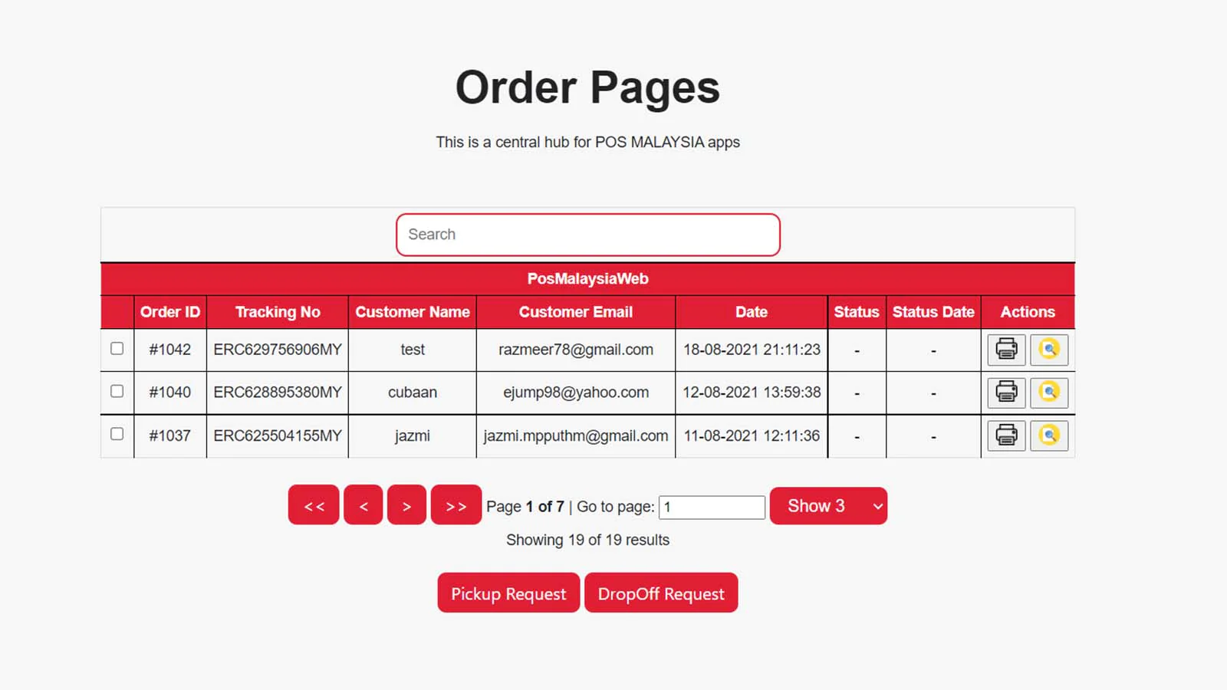View details of order #1040
This screenshot has height=690, width=1227.
click(x=1048, y=393)
